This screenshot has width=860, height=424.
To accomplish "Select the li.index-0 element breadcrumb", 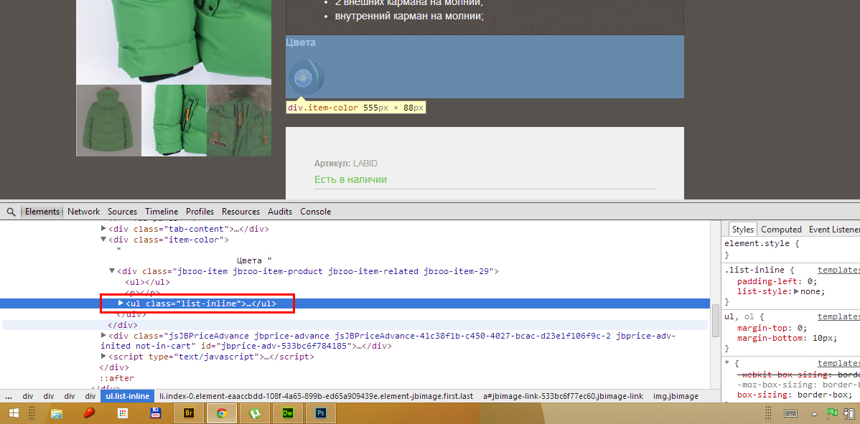I will pyautogui.click(x=316, y=396).
